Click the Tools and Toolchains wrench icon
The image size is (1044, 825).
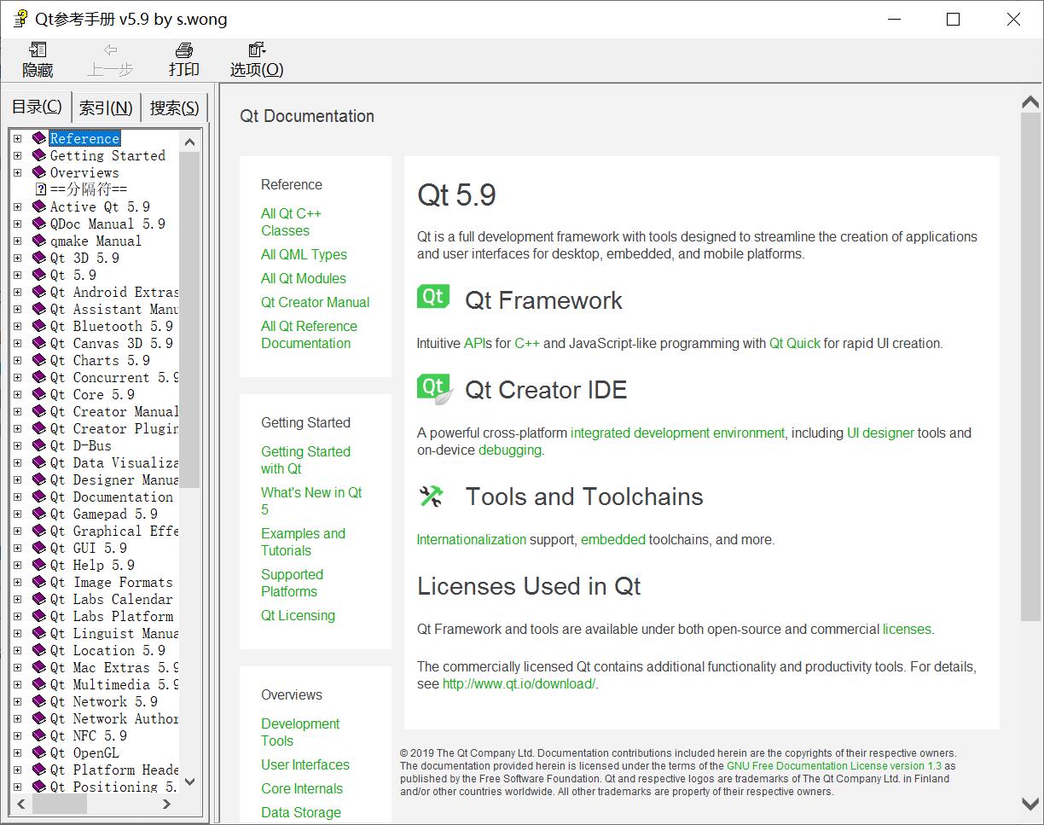pyautogui.click(x=432, y=497)
